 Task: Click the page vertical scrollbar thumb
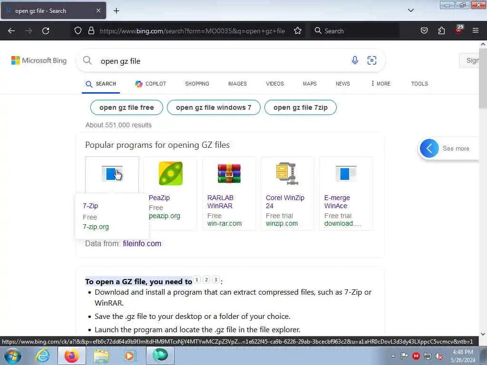click(483, 77)
